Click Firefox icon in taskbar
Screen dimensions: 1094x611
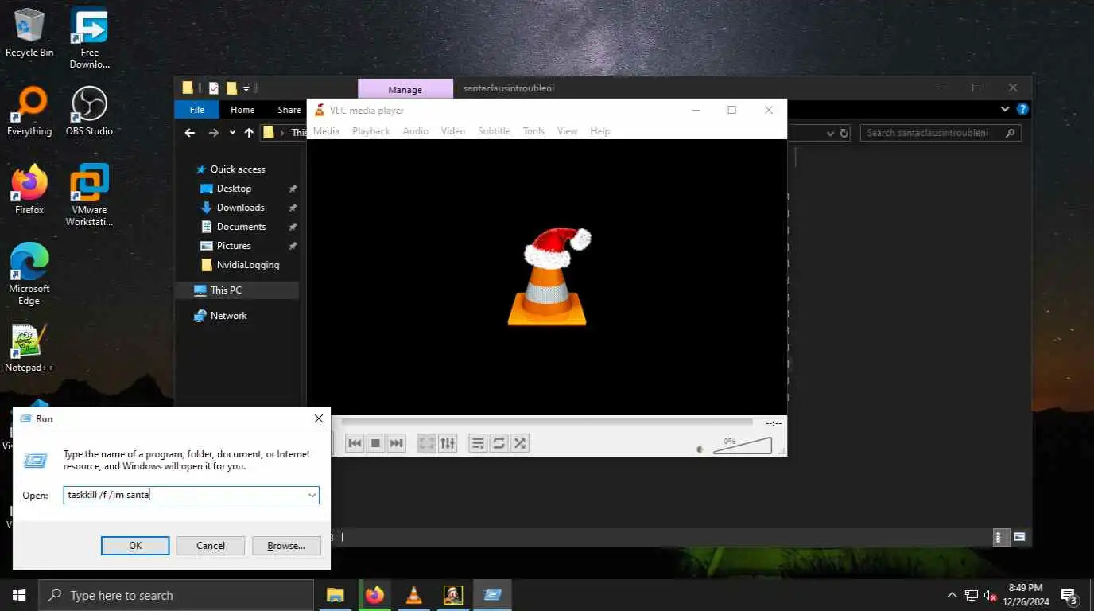point(374,595)
